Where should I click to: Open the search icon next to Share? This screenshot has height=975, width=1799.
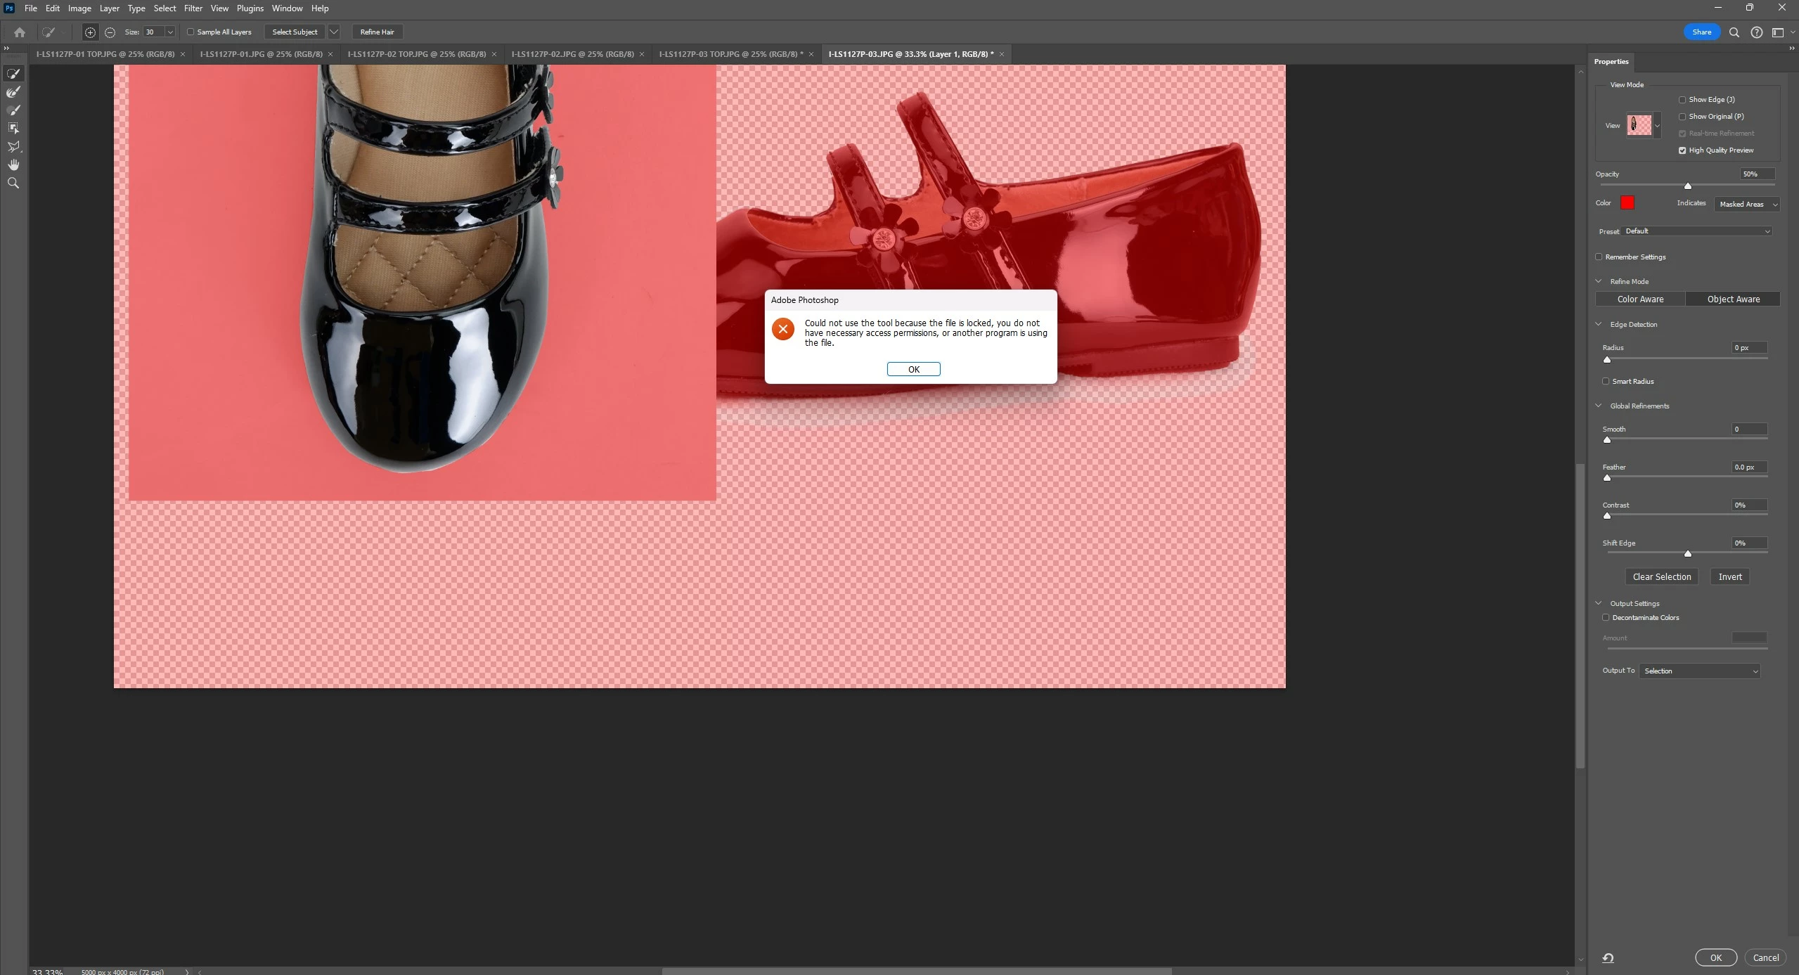click(1734, 32)
